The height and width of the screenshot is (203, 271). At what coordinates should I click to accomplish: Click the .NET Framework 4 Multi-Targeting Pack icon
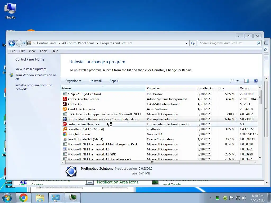pyautogui.click(x=65, y=144)
